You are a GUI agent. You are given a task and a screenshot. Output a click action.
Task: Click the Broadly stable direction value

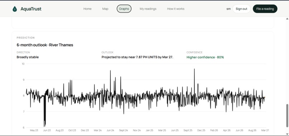(28, 57)
